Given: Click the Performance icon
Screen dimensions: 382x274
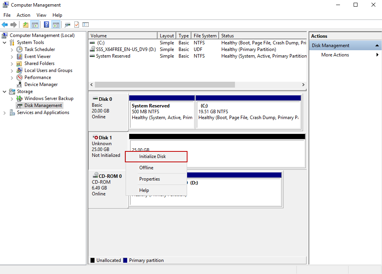Looking at the screenshot, I should [19, 77].
